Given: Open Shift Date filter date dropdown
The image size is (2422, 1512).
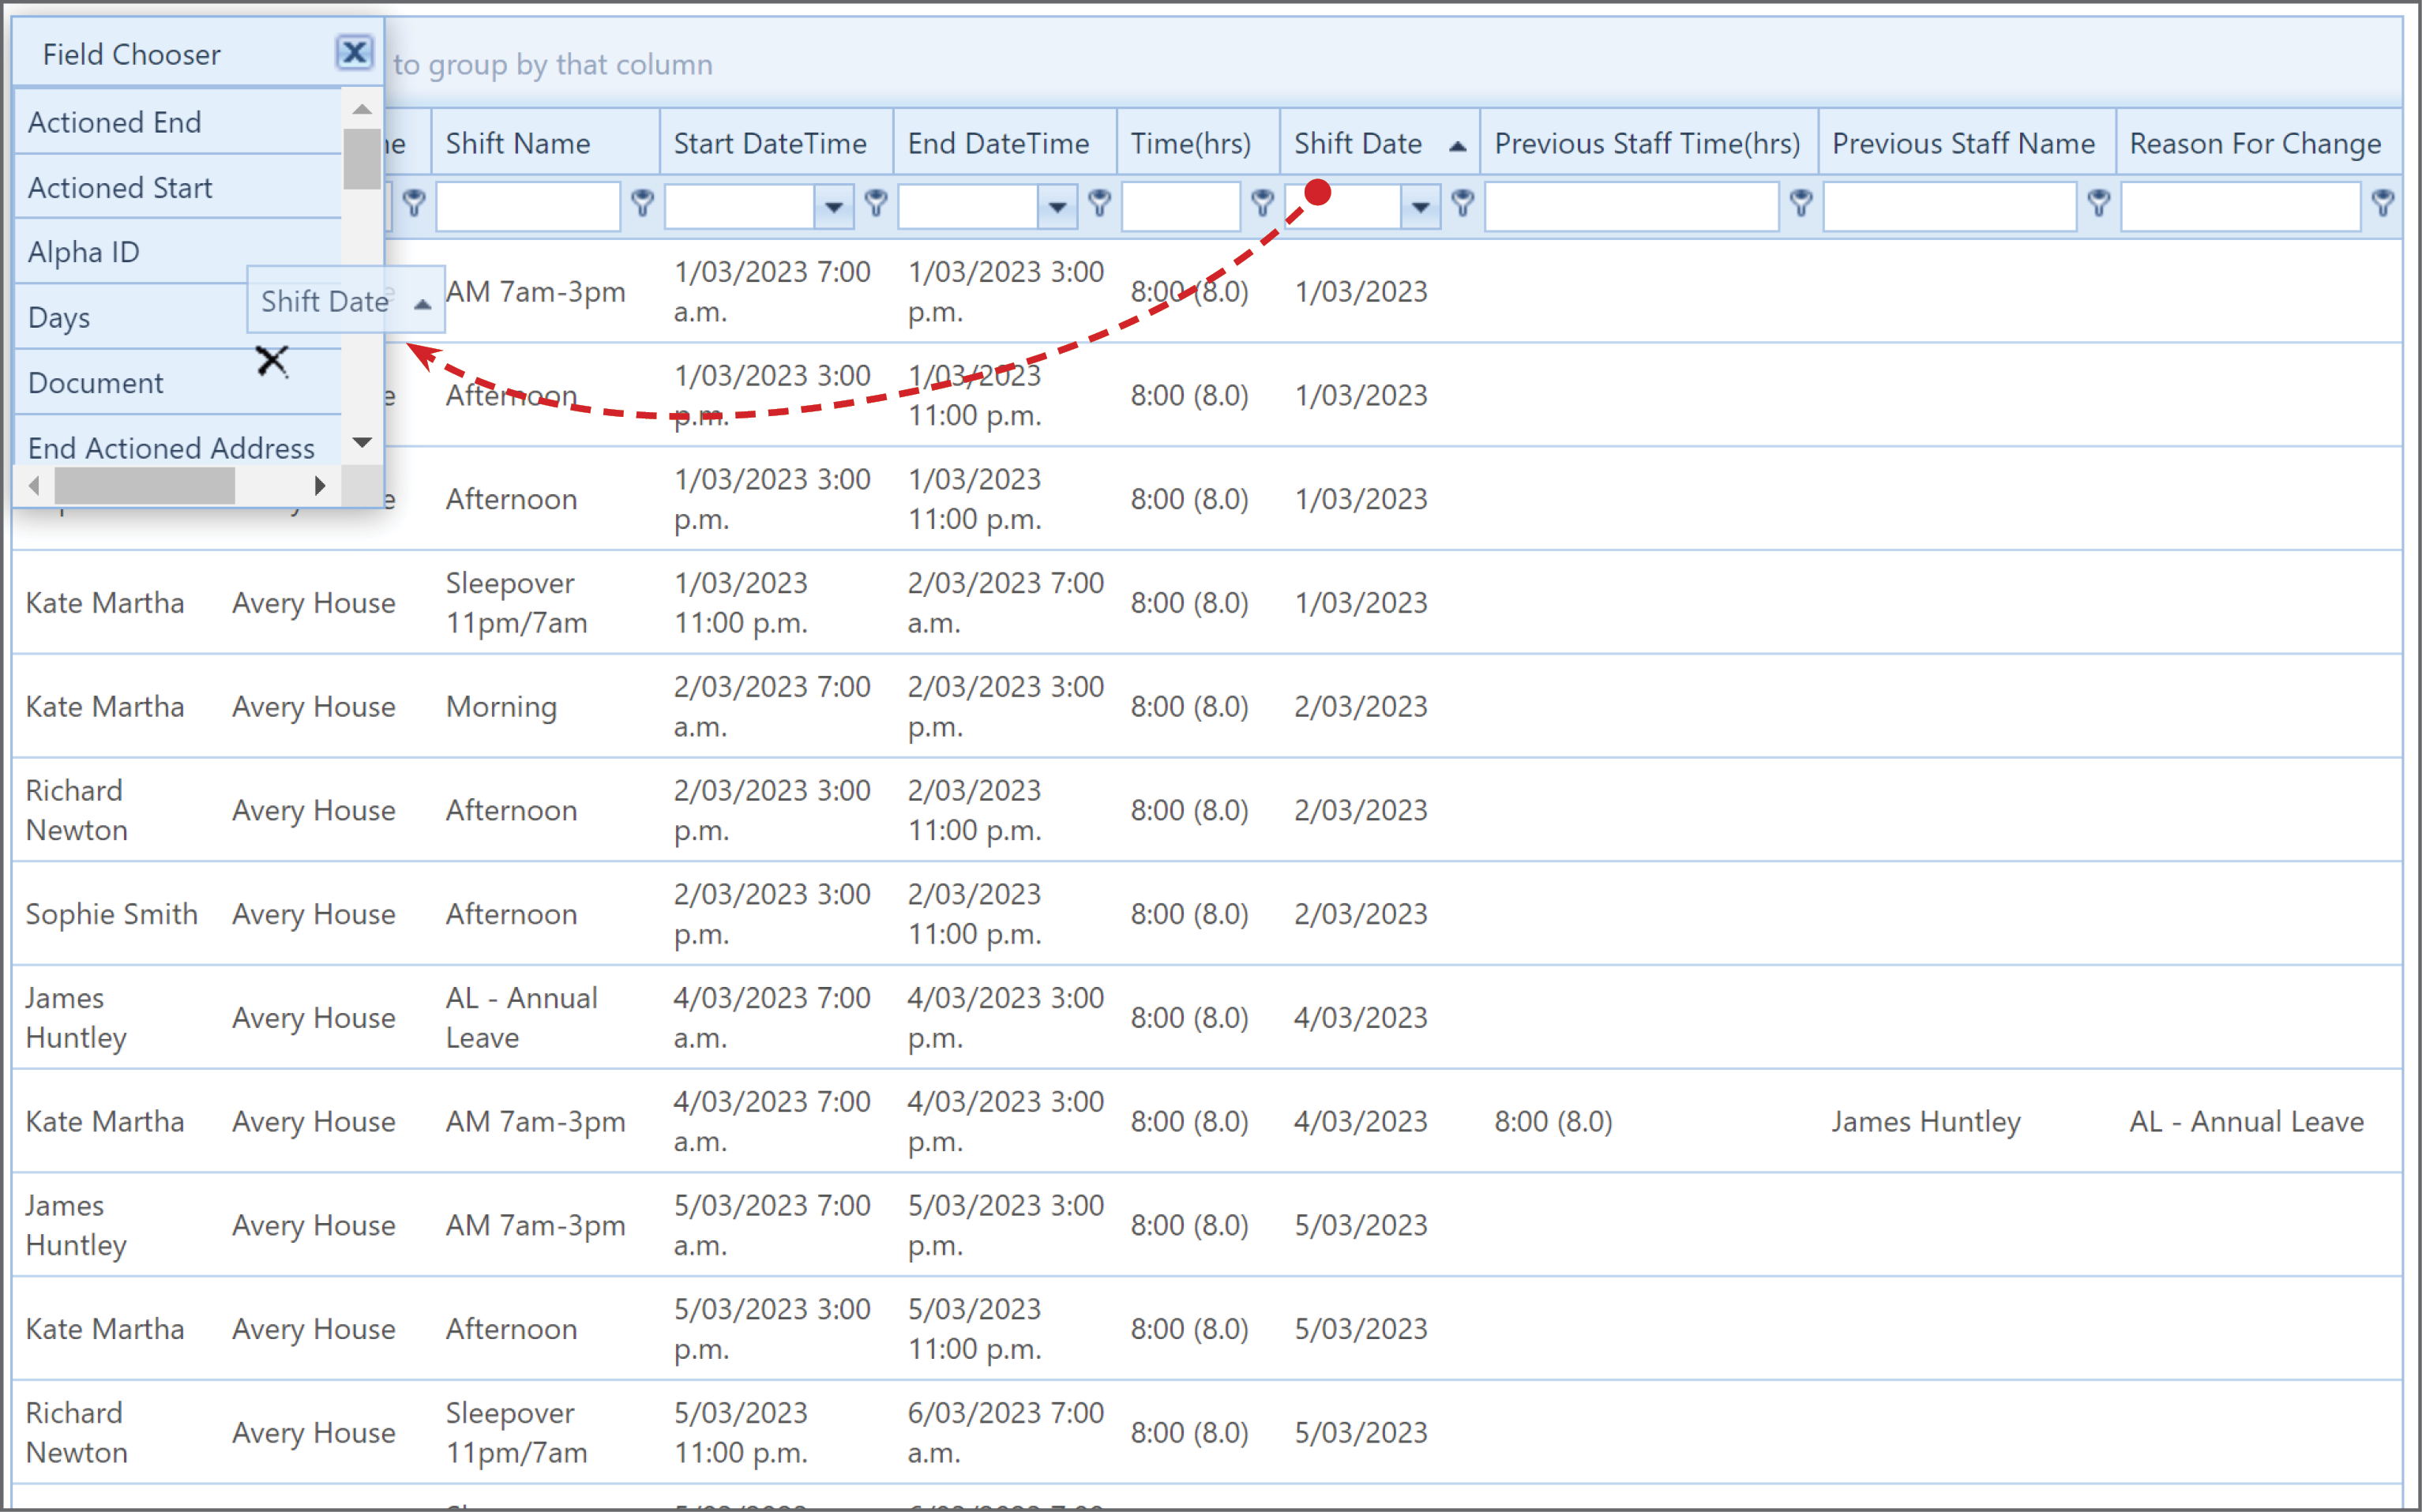Looking at the screenshot, I should 1420,207.
